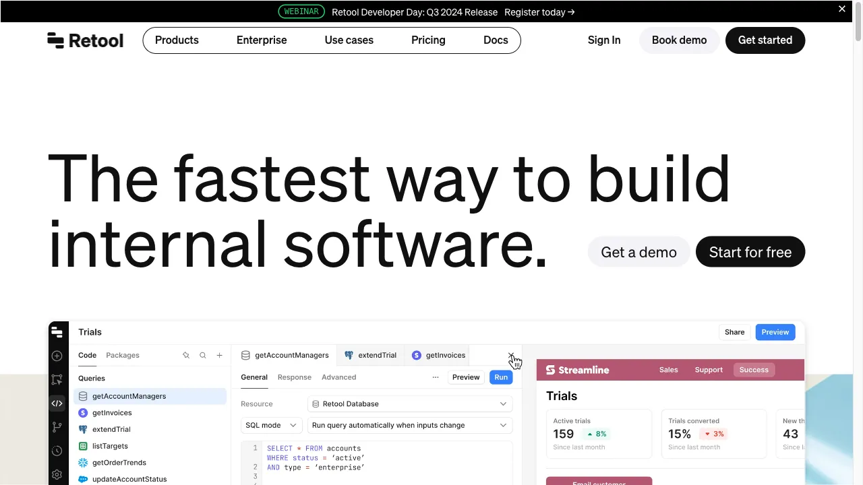Screen dimensions: 863x485
Task: Click the WEBINAR badge in the banner
Action: [x=301, y=12]
